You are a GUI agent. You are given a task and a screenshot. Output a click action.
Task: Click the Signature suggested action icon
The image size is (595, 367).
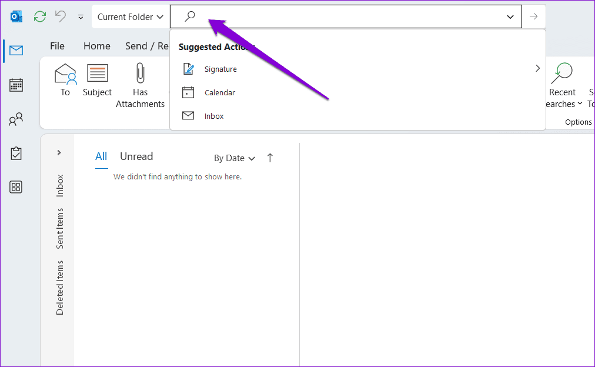pos(189,69)
